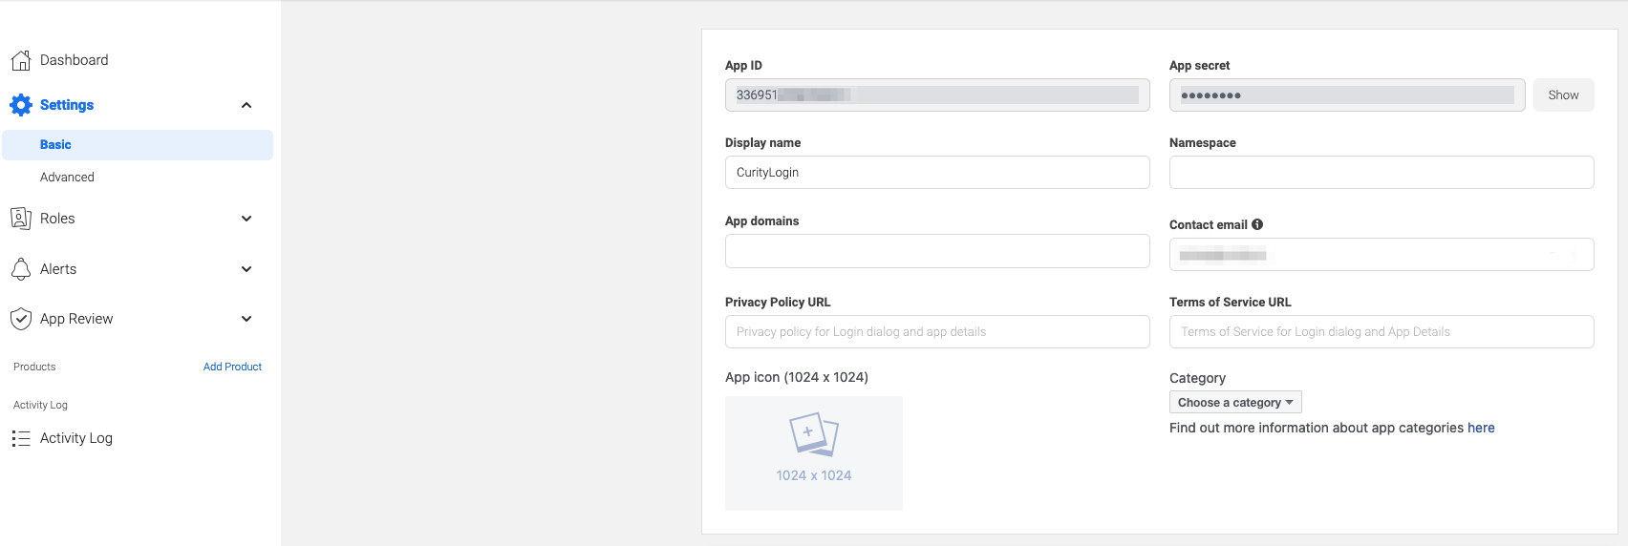Click the App ID field

point(937,95)
